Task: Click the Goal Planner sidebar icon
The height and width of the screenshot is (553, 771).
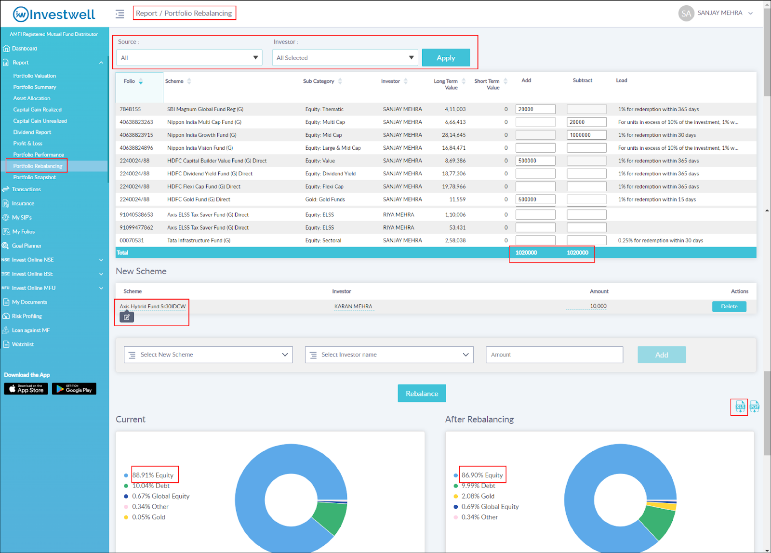Action: click(x=6, y=246)
